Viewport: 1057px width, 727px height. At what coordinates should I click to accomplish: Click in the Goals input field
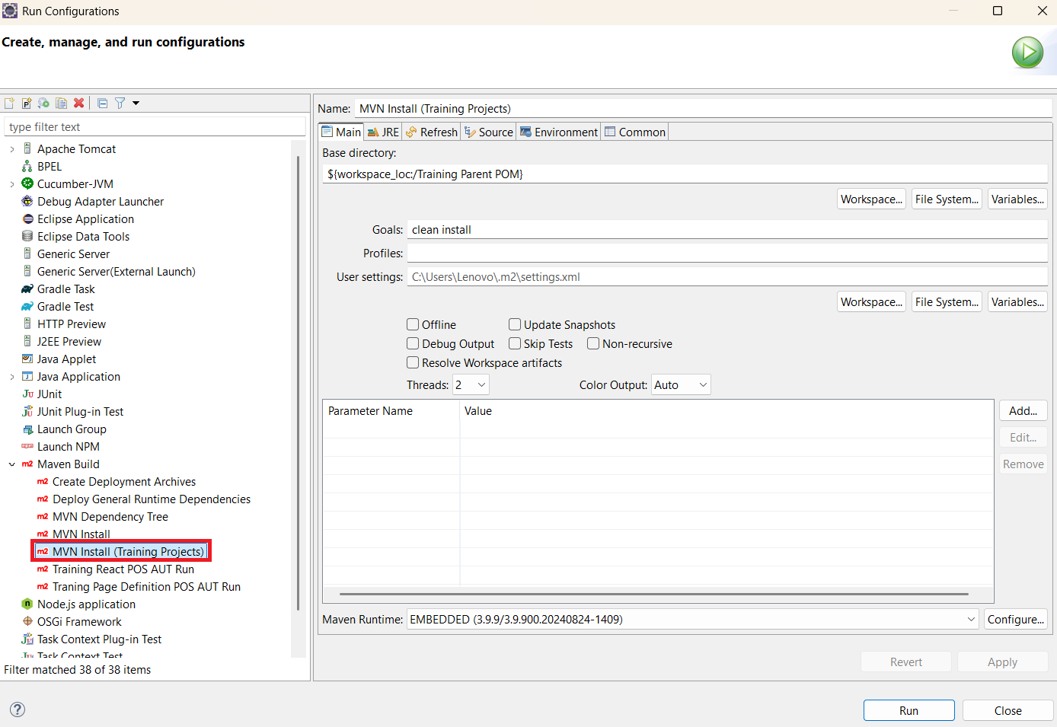727,230
